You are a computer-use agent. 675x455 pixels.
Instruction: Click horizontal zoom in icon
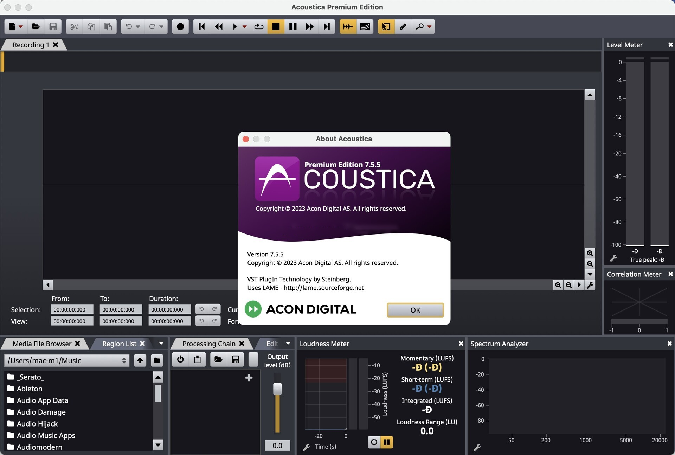pos(558,285)
